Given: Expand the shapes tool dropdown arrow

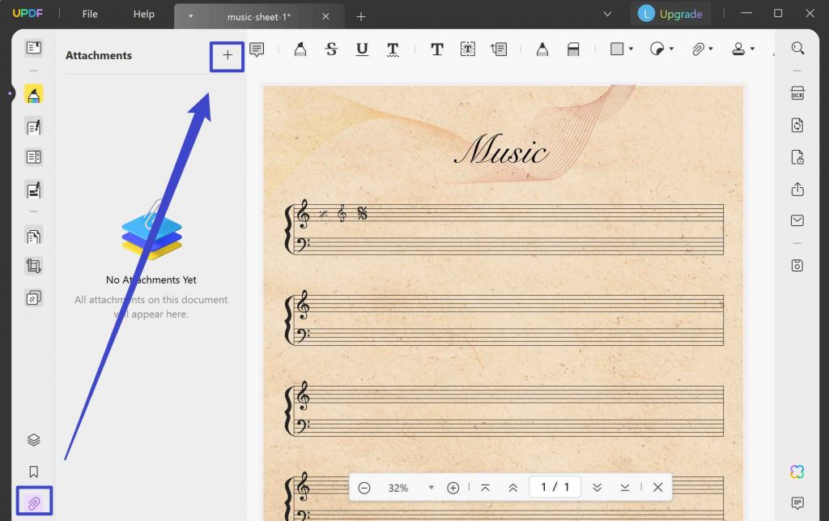Looking at the screenshot, I should (630, 49).
